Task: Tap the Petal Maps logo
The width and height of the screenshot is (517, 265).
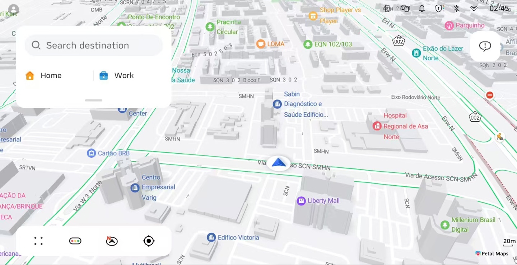Action: [492, 254]
